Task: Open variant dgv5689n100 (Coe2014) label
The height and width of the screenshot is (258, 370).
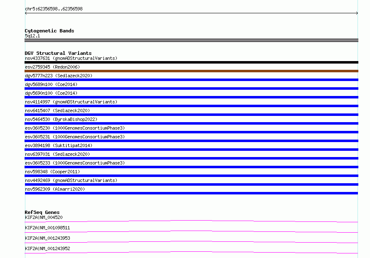Action: coord(51,84)
